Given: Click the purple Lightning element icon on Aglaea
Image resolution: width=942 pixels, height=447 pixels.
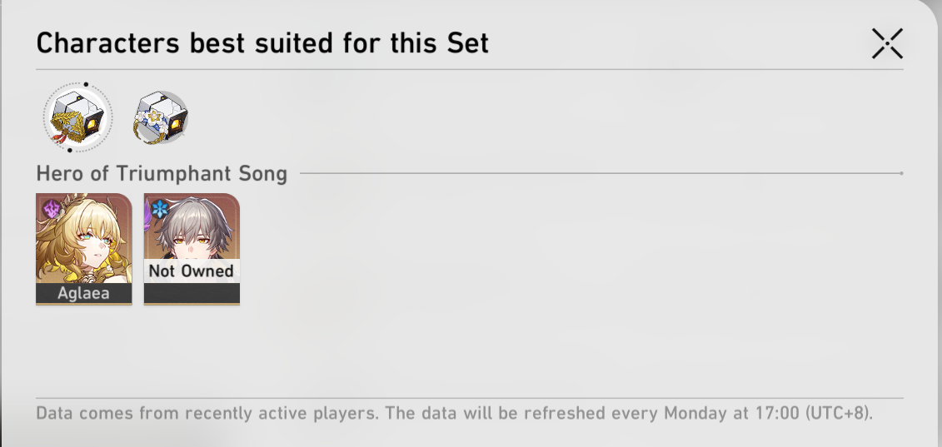Looking at the screenshot, I should click(51, 209).
